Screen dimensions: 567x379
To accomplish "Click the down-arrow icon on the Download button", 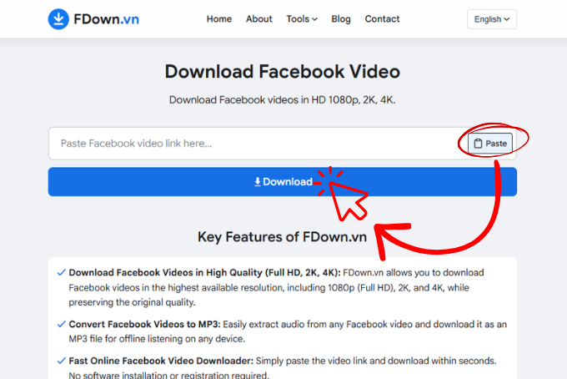I will click(258, 182).
